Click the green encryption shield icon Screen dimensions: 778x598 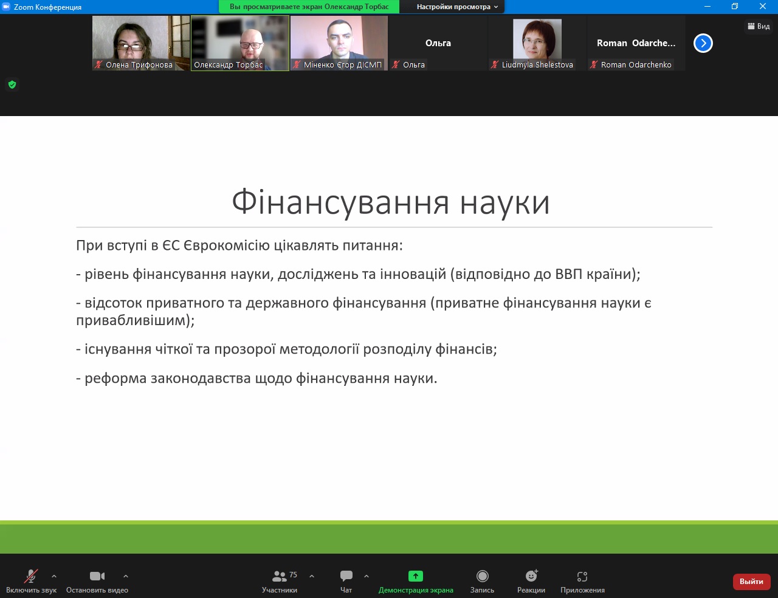(x=12, y=84)
